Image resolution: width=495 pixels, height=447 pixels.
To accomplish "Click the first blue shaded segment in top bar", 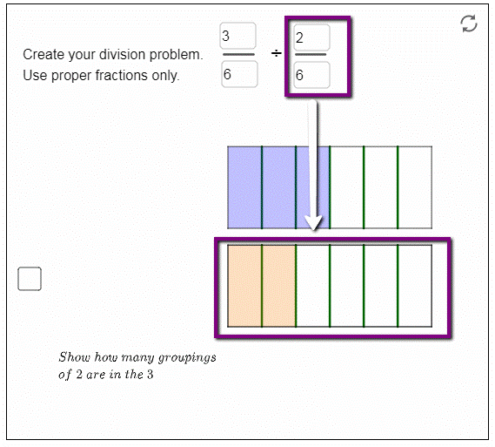I will click(244, 187).
